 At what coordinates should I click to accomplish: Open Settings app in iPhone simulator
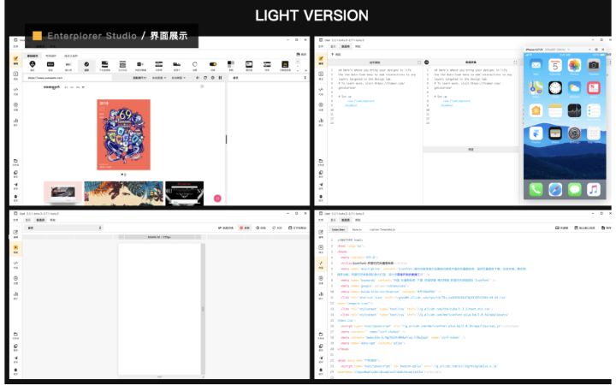(x=574, y=133)
